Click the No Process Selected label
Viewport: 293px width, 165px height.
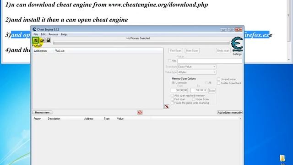click(x=138, y=38)
